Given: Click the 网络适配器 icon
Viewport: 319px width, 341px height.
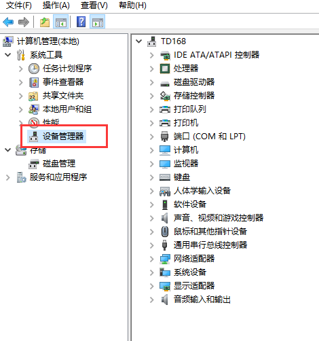Looking at the screenshot, I should click(165, 259).
